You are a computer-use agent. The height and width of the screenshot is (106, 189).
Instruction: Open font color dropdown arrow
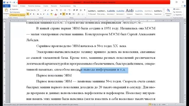click(x=58, y=14)
